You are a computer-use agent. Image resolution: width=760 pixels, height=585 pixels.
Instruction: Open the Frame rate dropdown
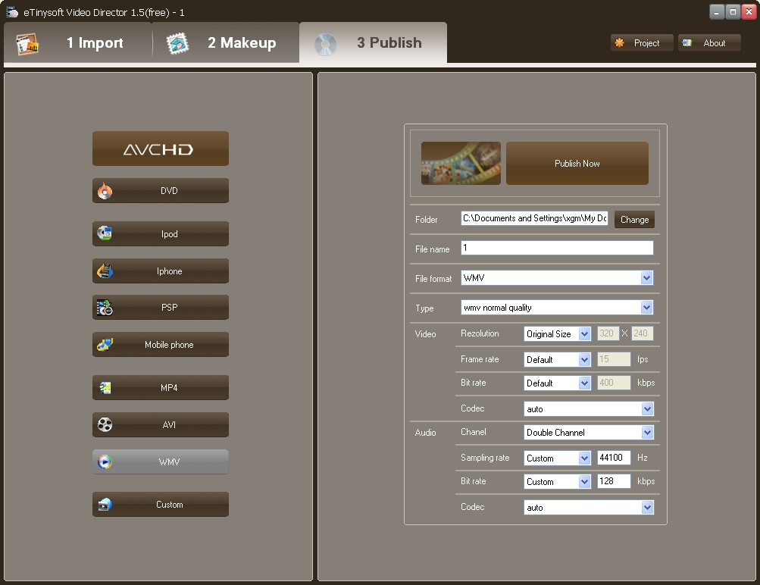(584, 360)
